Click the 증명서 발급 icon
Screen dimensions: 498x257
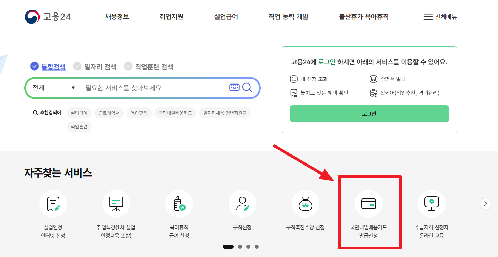[373, 79]
